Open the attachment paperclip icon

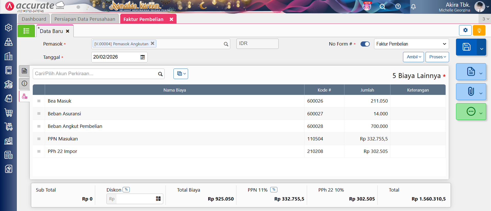coord(471,92)
